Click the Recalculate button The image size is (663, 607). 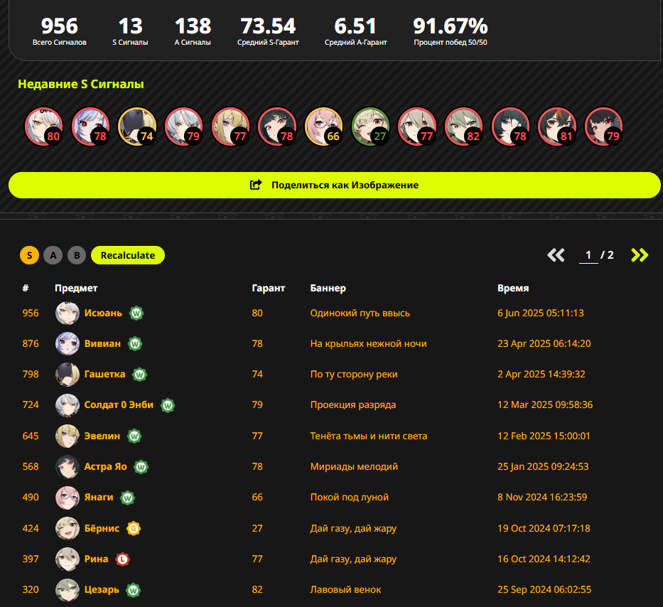128,255
